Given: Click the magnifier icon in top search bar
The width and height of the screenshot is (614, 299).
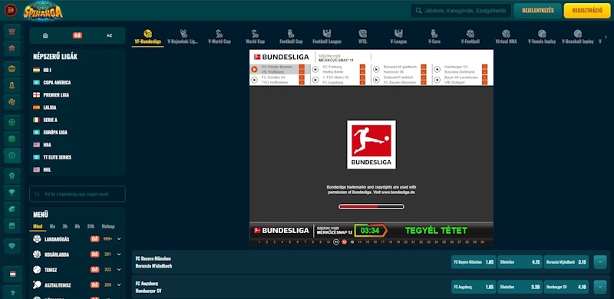Looking at the screenshot, I should click(418, 11).
